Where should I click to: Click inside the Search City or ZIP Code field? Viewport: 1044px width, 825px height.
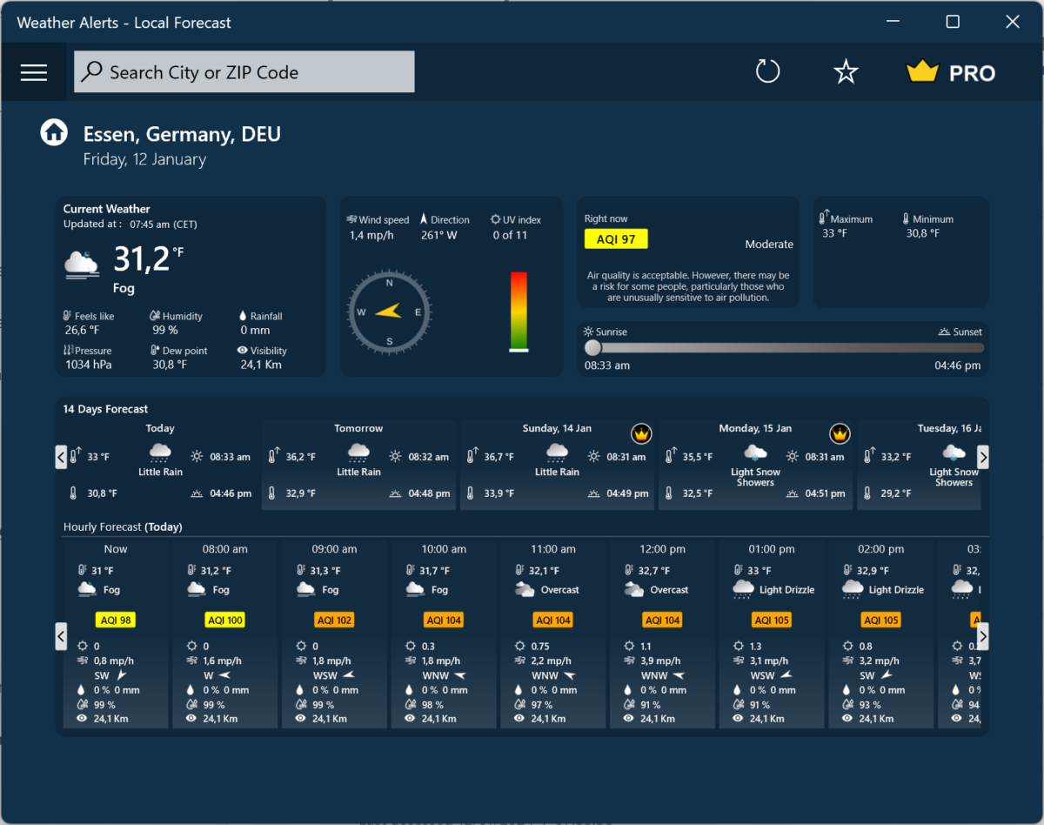tap(244, 71)
